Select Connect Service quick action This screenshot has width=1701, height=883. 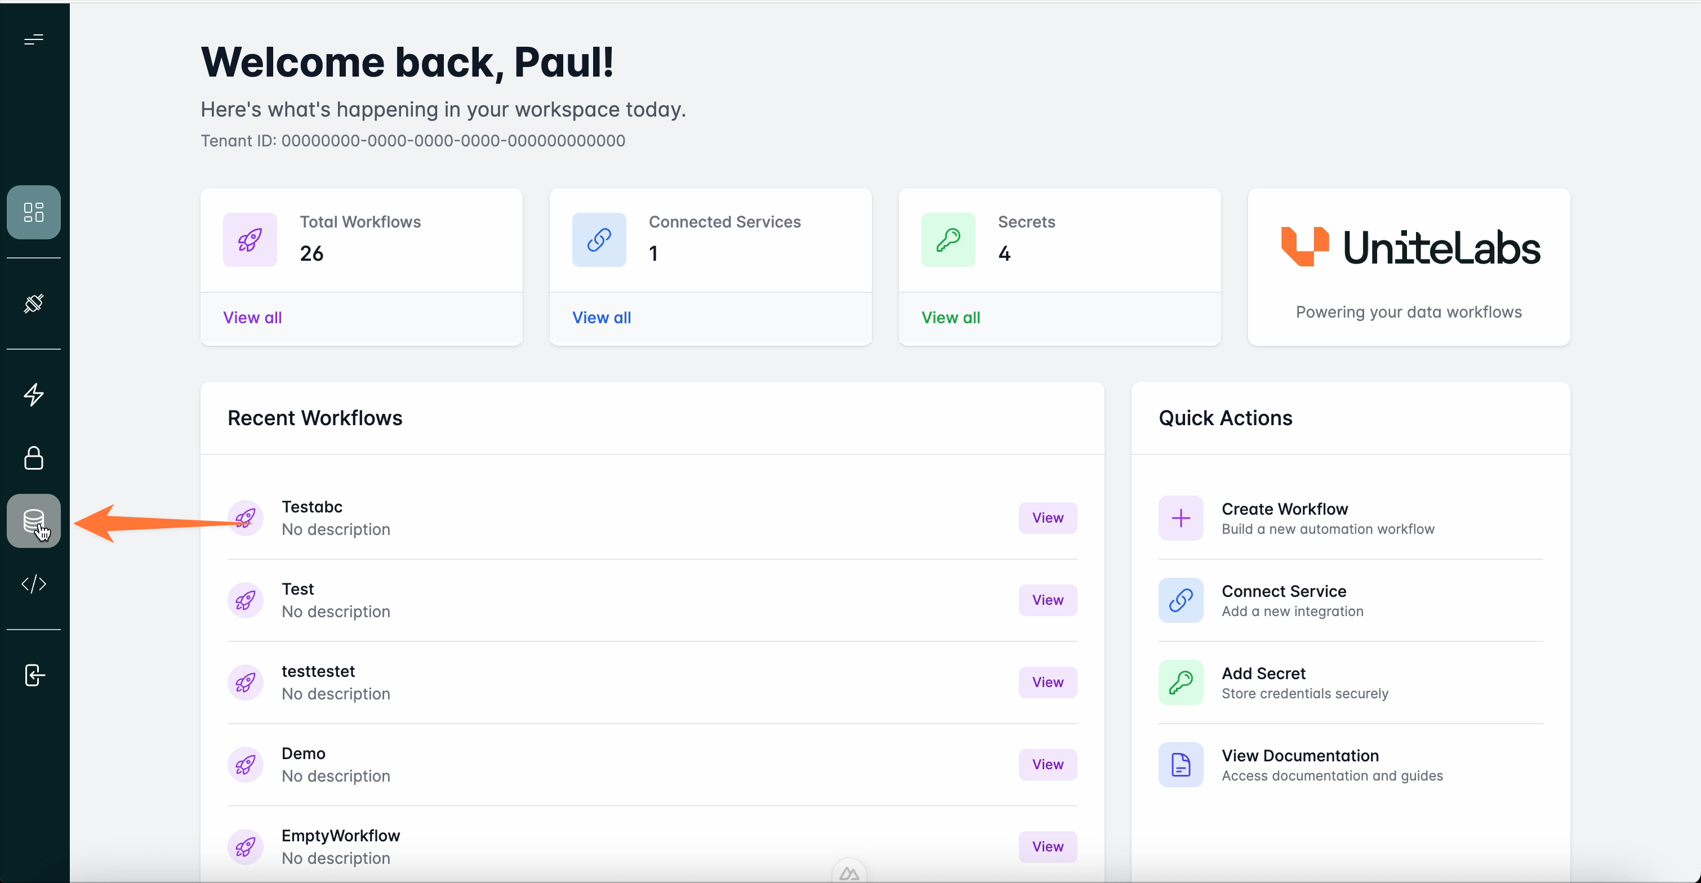1350,600
